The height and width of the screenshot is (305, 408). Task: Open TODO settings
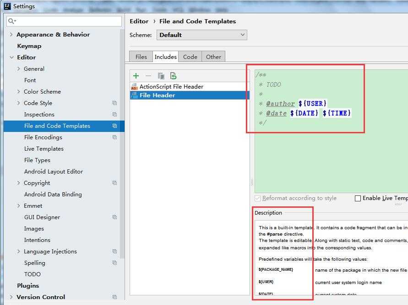[x=33, y=274]
